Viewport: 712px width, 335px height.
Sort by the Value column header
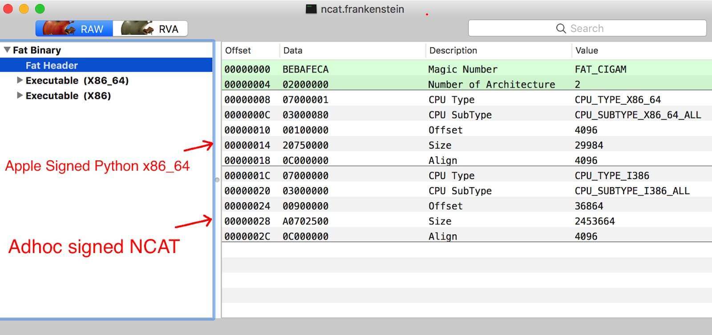pyautogui.click(x=587, y=50)
